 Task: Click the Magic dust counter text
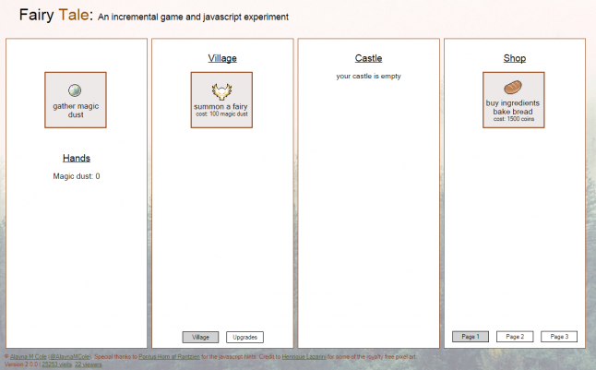pos(76,175)
